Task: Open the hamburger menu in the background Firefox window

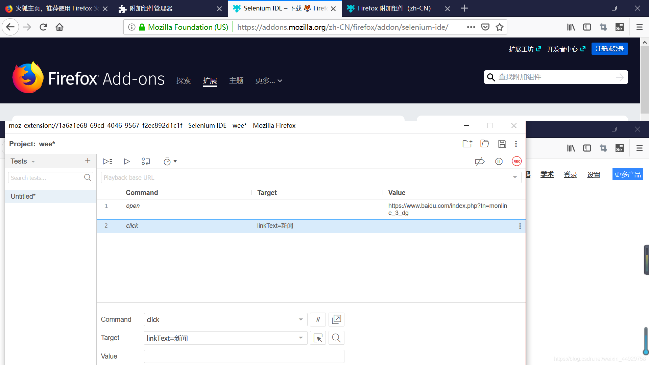Action: 639,148
